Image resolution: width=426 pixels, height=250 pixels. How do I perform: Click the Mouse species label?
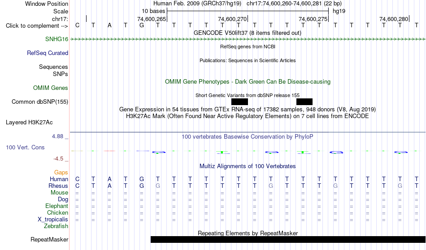click(x=59, y=193)
